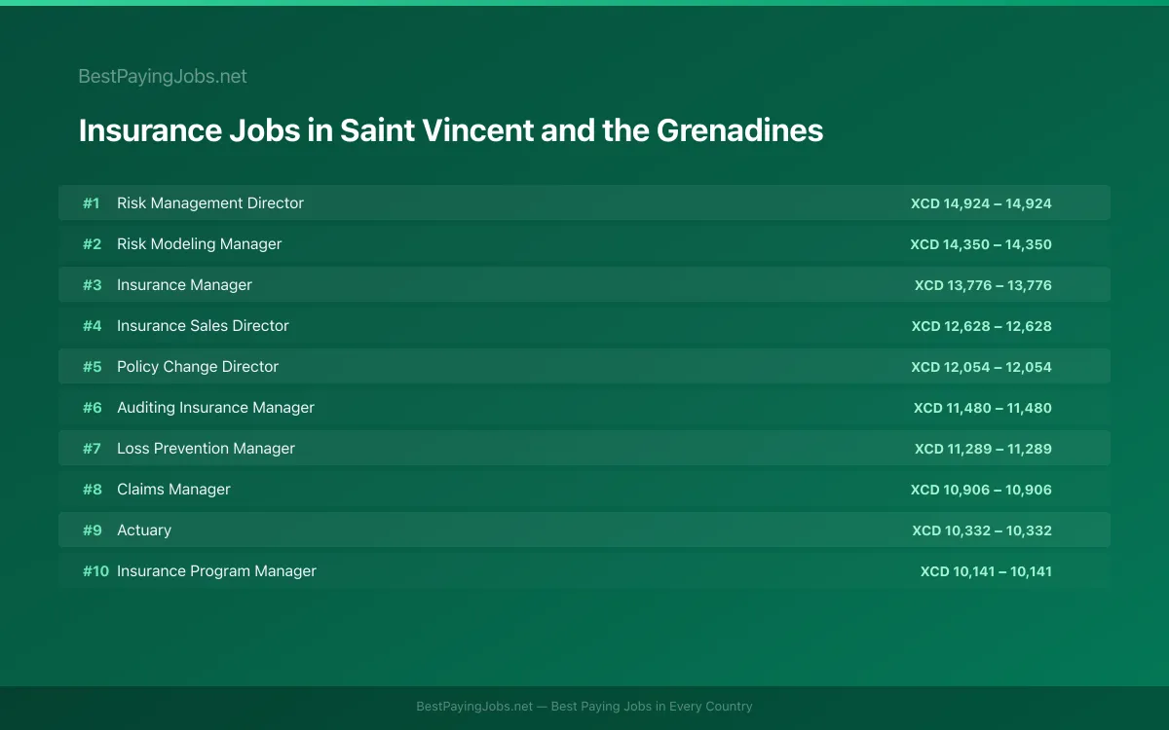Click salary XCD 10,141 – 10,141
This screenshot has width=1169, height=730.
click(986, 571)
